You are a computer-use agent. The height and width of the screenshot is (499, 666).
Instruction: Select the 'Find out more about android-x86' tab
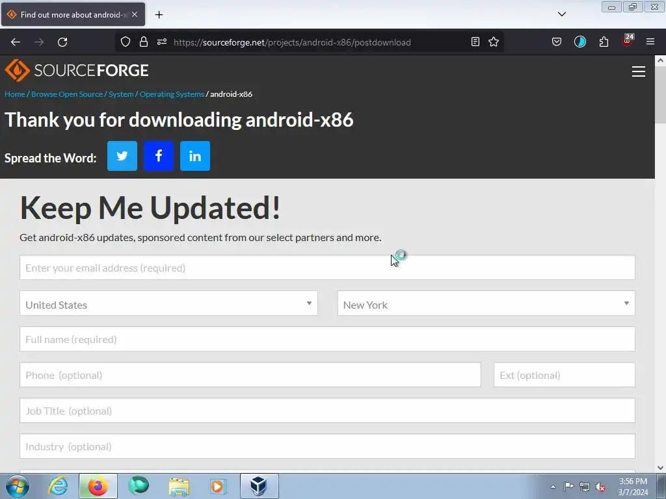73,14
